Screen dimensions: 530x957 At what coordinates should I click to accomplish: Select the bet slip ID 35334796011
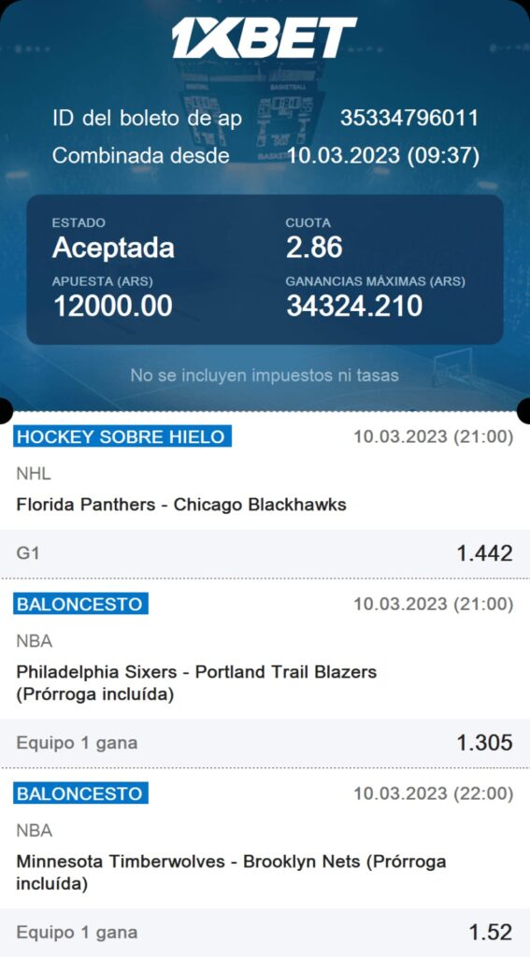(409, 118)
